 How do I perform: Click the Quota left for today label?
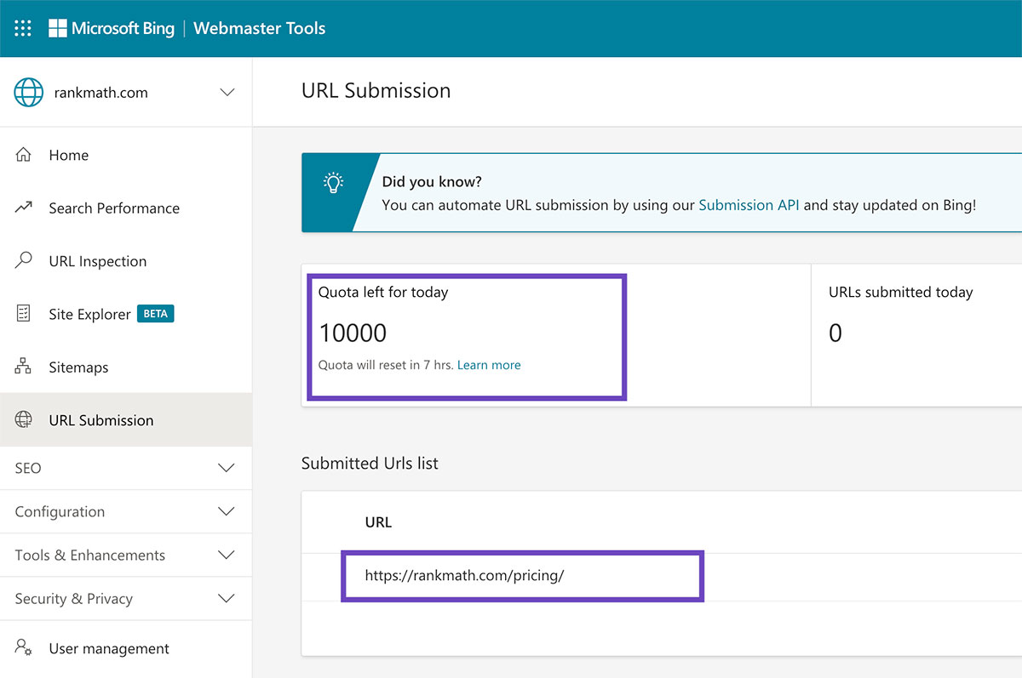point(383,292)
